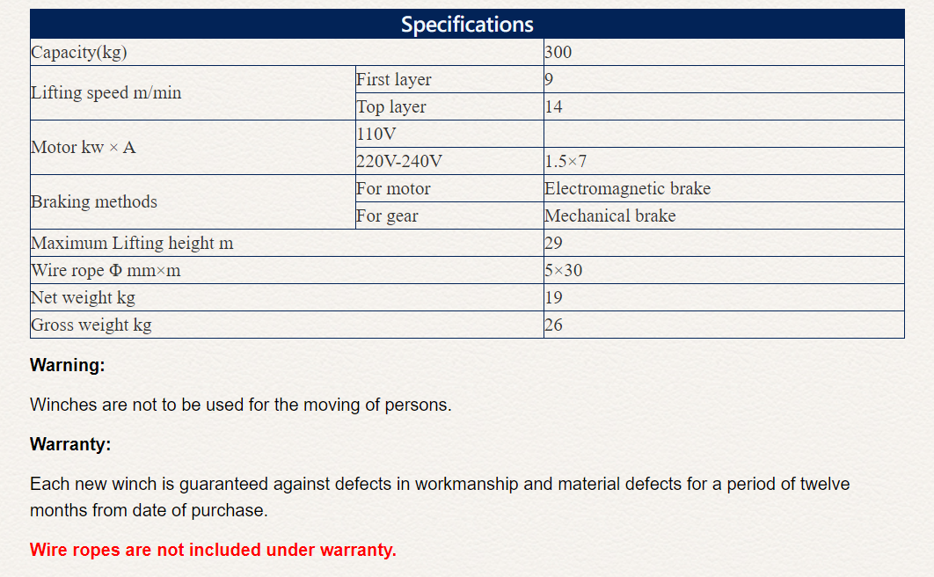
Task: Select the First layer cell
Action: click(394, 80)
